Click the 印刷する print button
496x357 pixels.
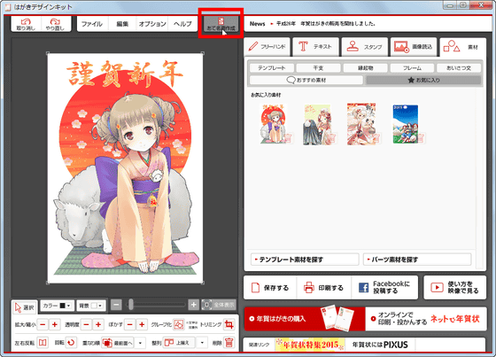tap(323, 288)
